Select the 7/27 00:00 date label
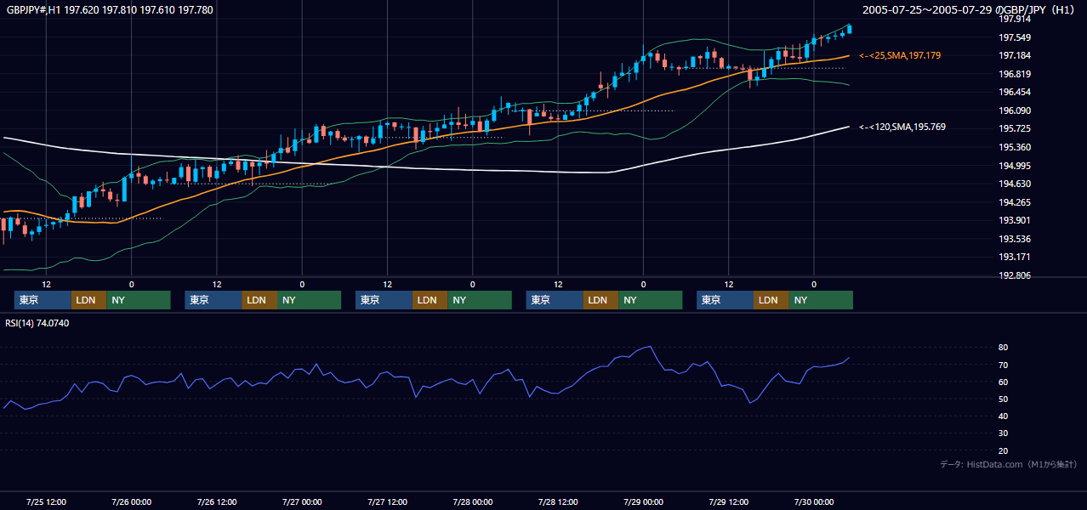Image resolution: width=1087 pixels, height=510 pixels. [x=302, y=501]
